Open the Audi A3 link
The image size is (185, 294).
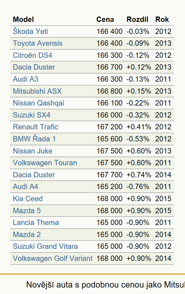[x=26, y=79]
